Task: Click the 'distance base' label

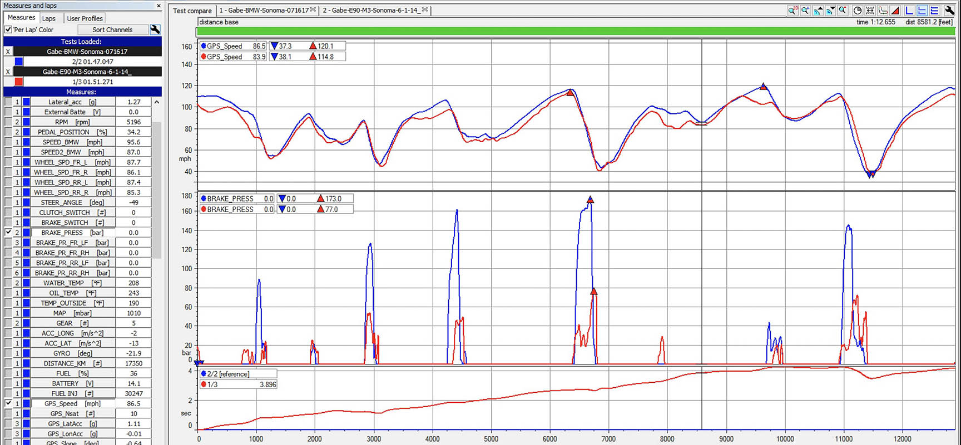Action: 219,22
